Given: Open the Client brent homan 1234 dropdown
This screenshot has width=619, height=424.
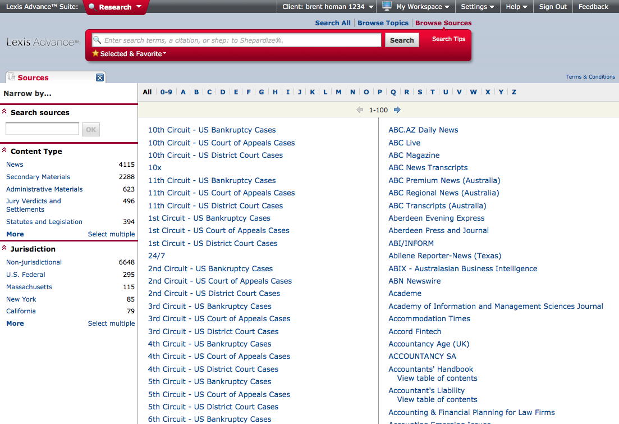Looking at the screenshot, I should coord(328,7).
